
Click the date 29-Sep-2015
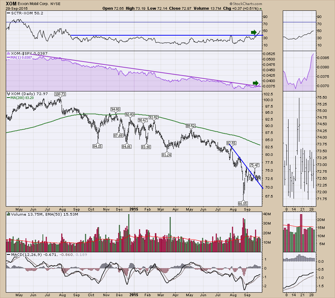tap(16, 9)
